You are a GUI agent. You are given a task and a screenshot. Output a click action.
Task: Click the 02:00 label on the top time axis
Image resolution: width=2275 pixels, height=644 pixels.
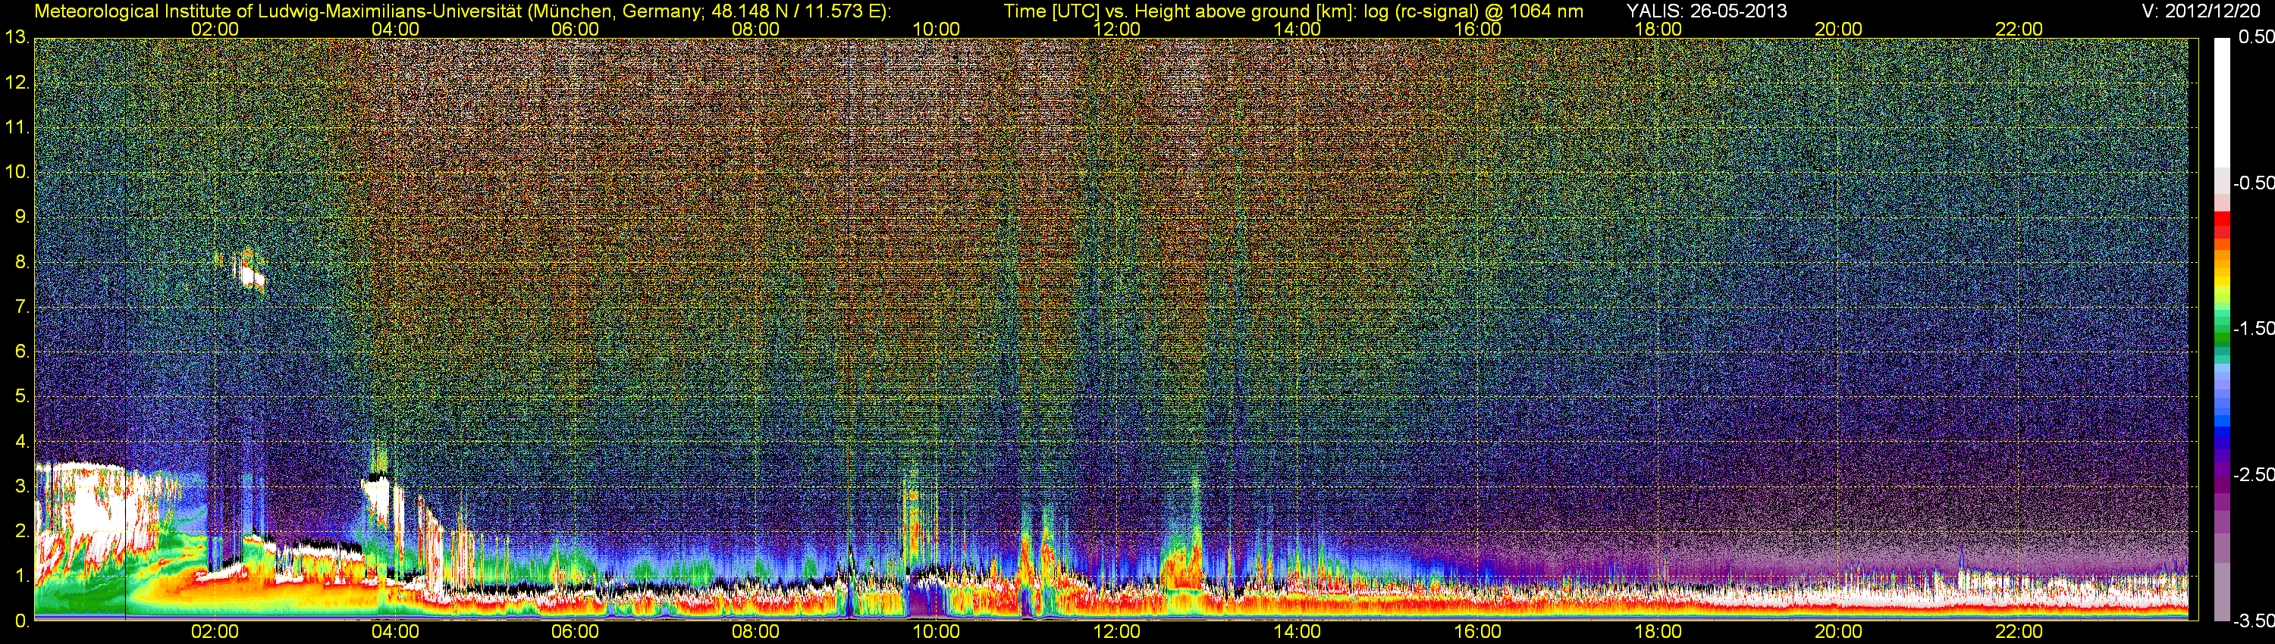[x=215, y=29]
